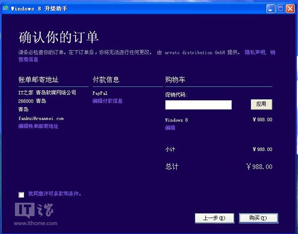298x234 pixels.
Task: Click 编辑 link under Windows 8 cart item
Action: pyautogui.click(x=170, y=128)
